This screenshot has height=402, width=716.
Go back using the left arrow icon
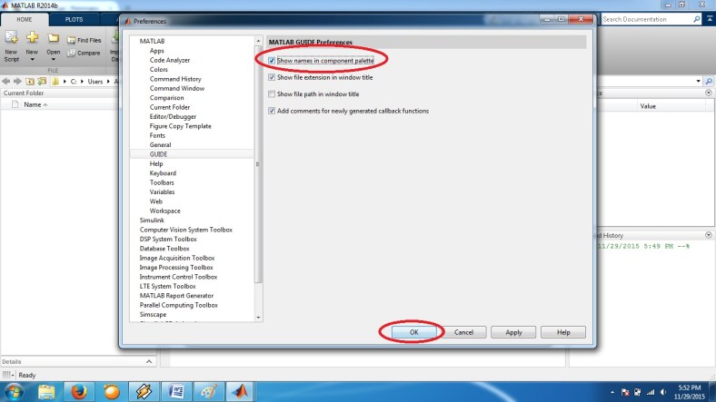[6, 80]
